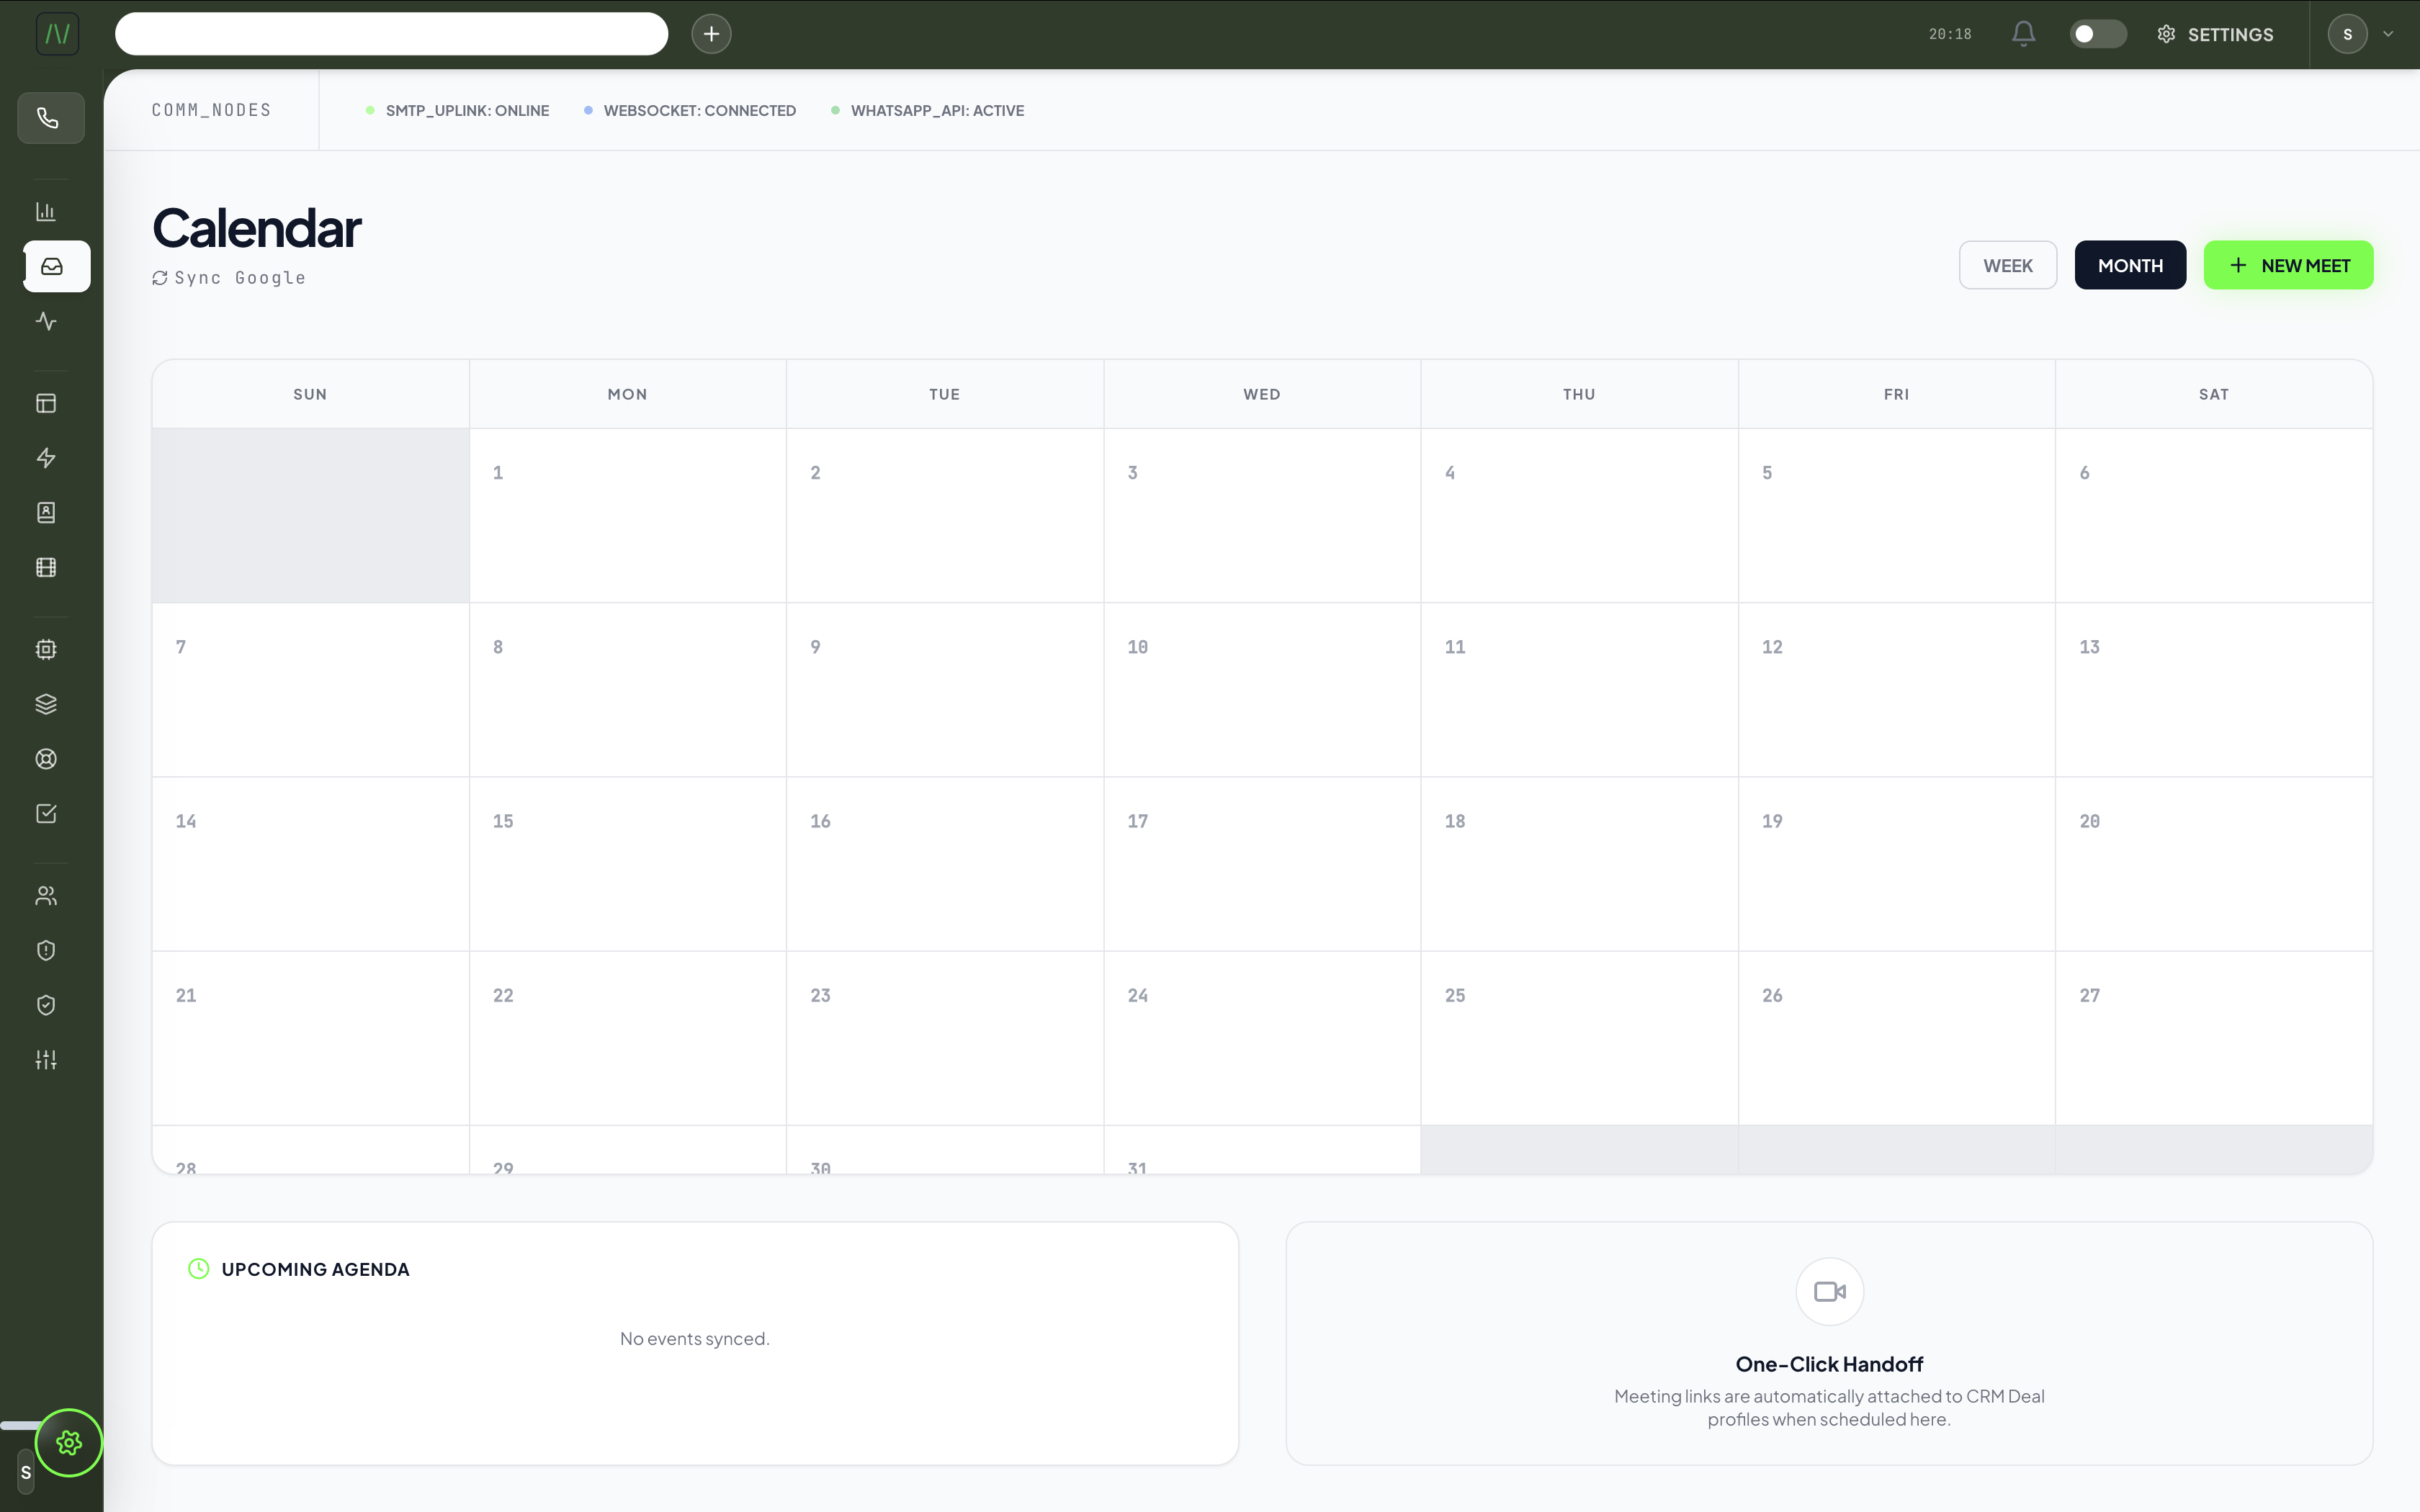The image size is (2420, 1512).
Task: Select the tasks checkbox icon
Action: [46, 812]
